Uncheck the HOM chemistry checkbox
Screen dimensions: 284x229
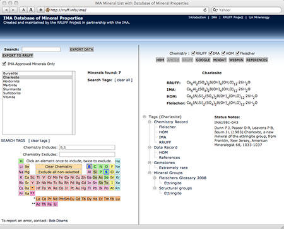click(223, 53)
